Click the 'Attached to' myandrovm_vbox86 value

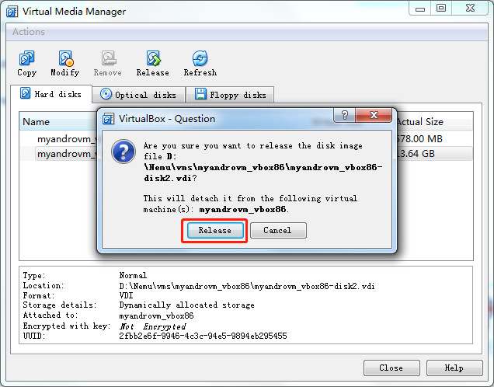[156, 316]
